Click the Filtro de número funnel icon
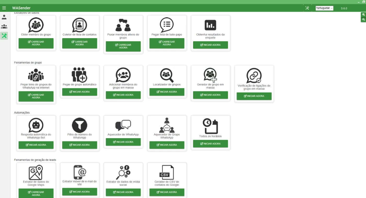The width and height of the screenshot is (366, 198). tap(79, 125)
